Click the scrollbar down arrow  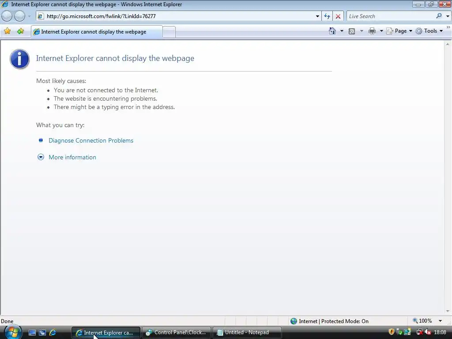448,311
